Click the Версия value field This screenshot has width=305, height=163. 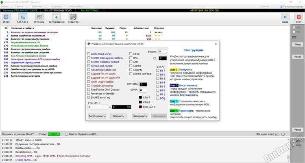pyautogui.click(x=163, y=51)
